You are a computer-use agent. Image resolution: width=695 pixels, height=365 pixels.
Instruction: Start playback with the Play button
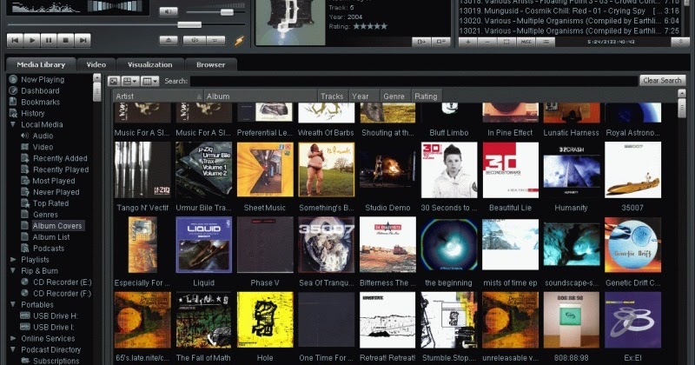32,40
